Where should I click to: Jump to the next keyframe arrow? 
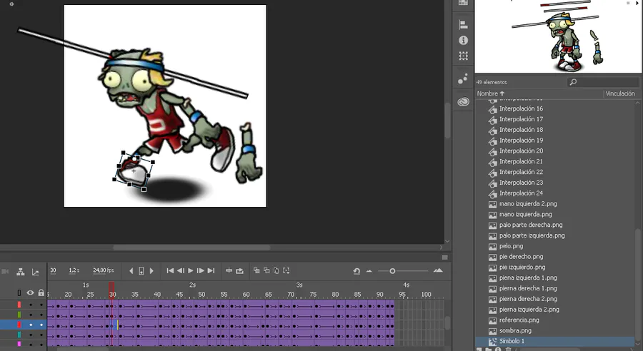coord(151,270)
